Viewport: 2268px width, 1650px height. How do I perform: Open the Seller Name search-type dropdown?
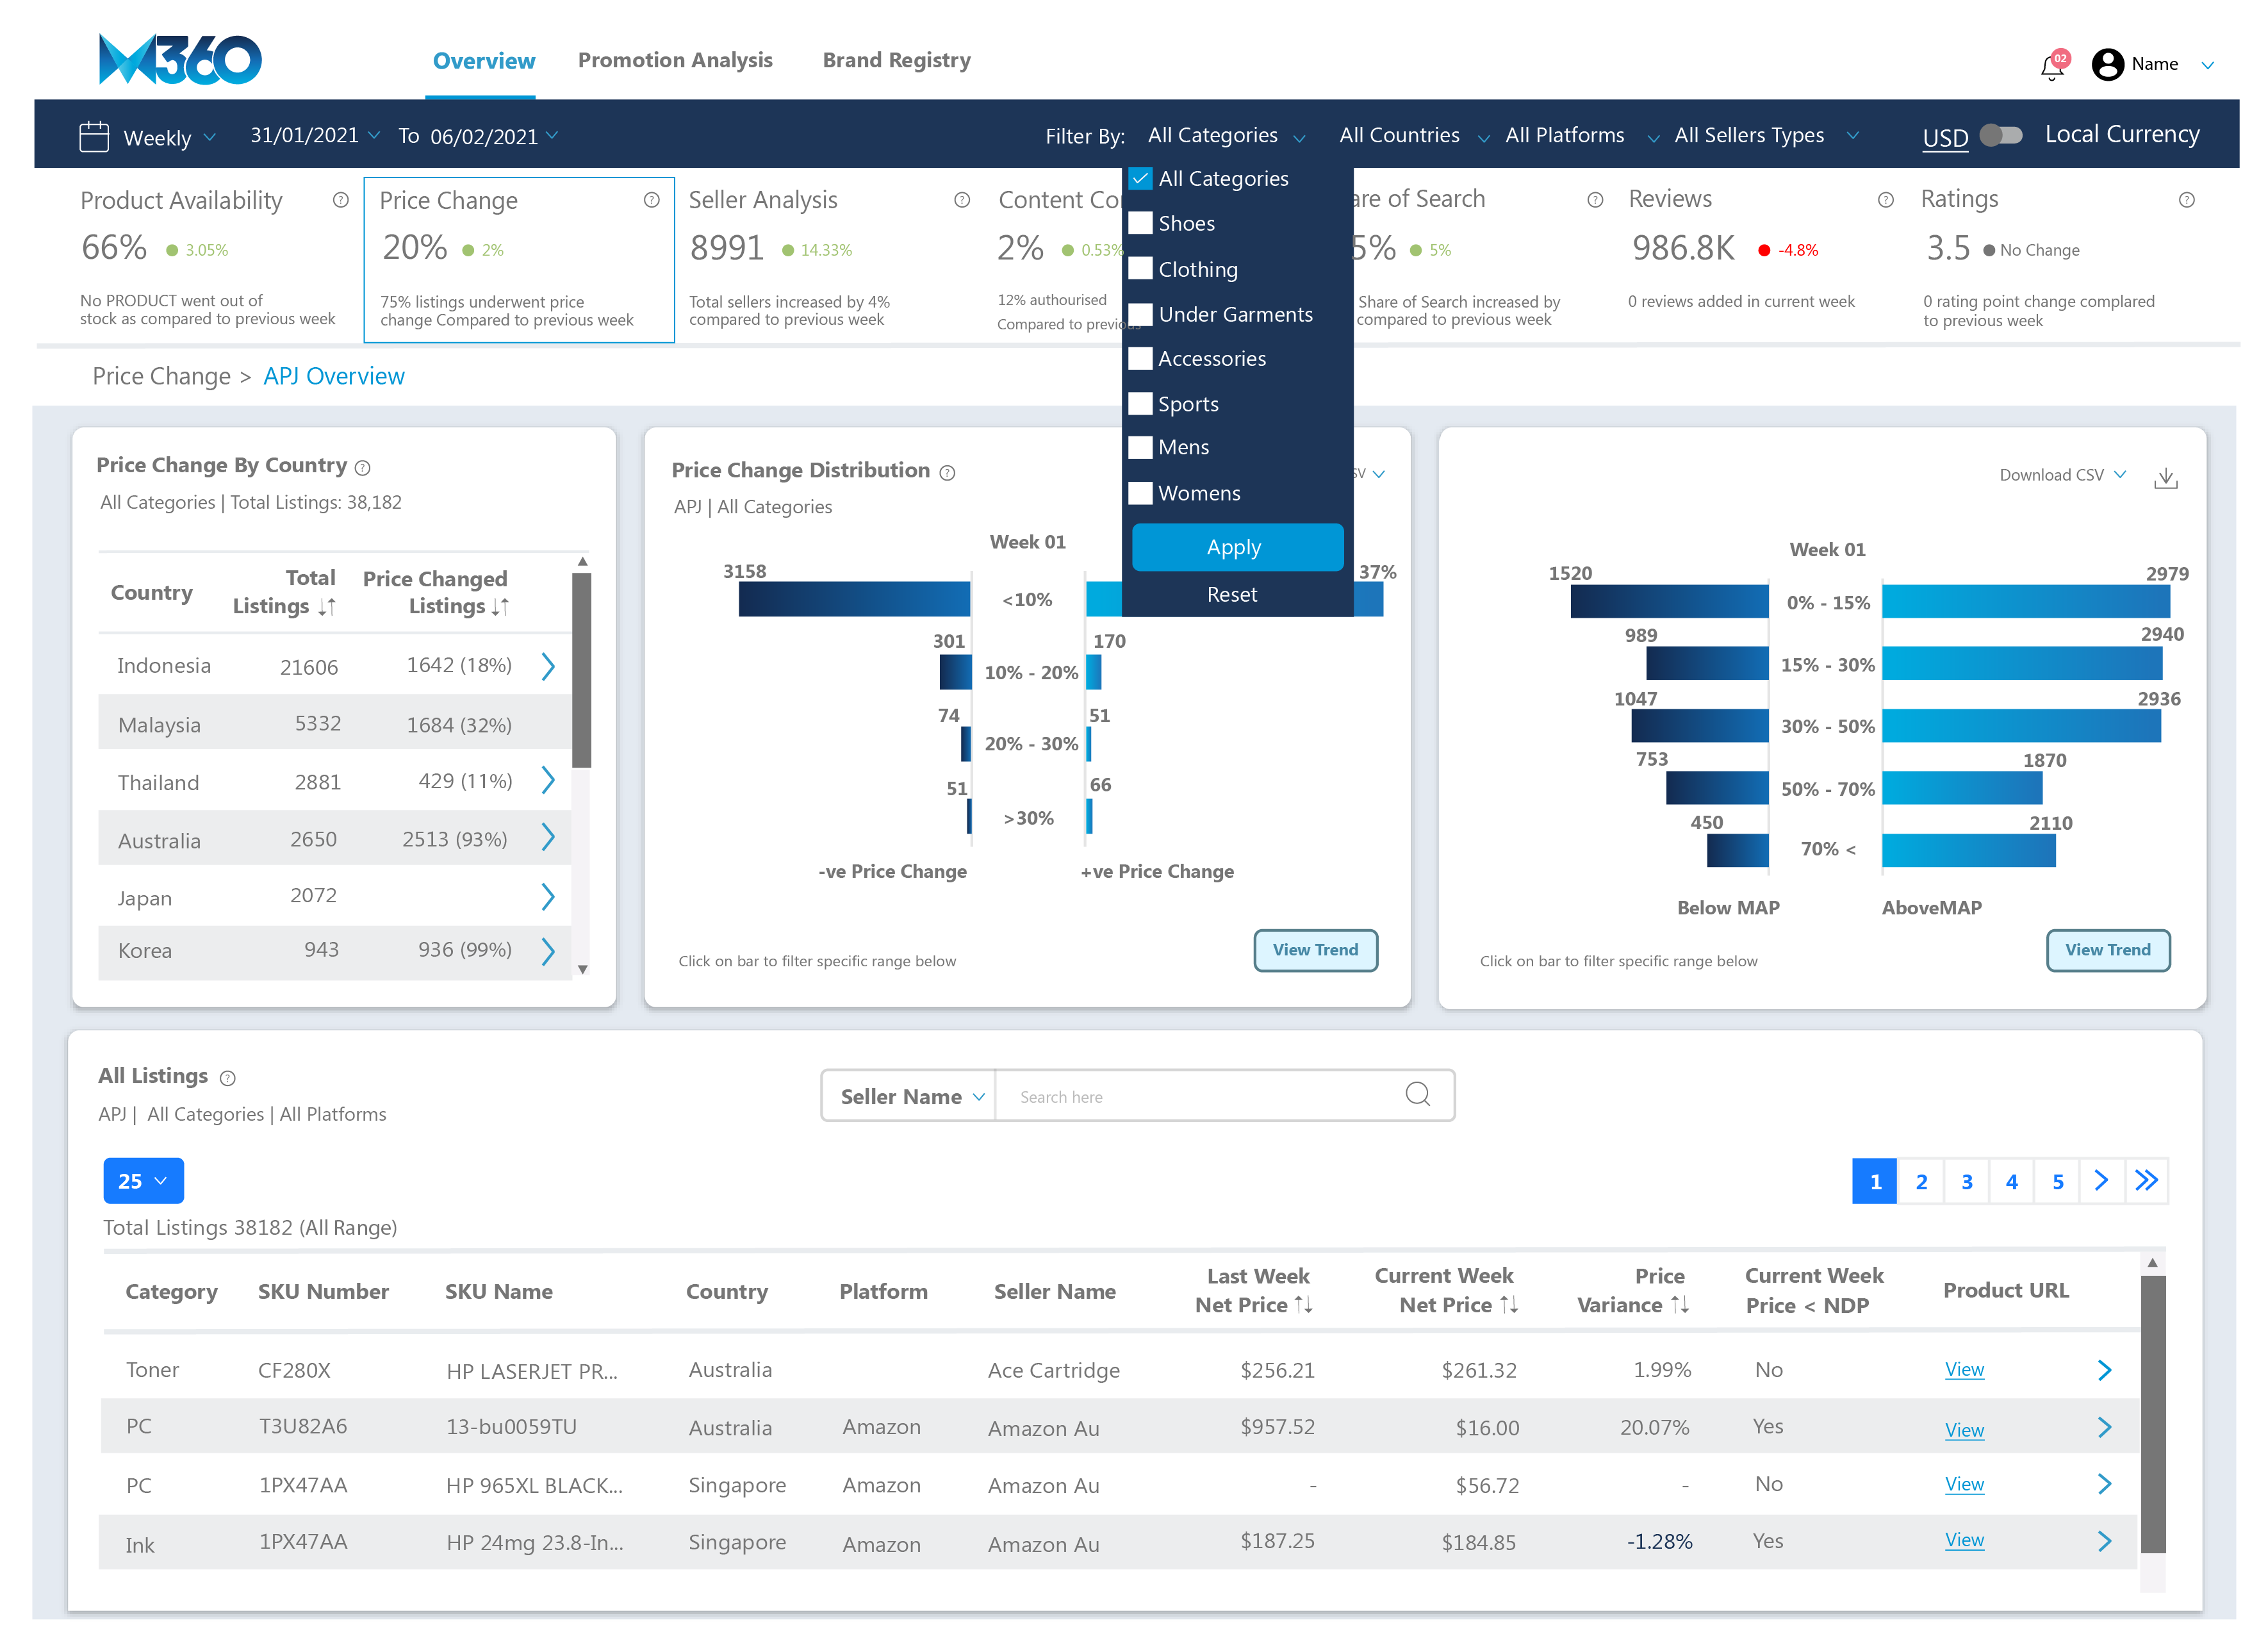coord(909,1097)
